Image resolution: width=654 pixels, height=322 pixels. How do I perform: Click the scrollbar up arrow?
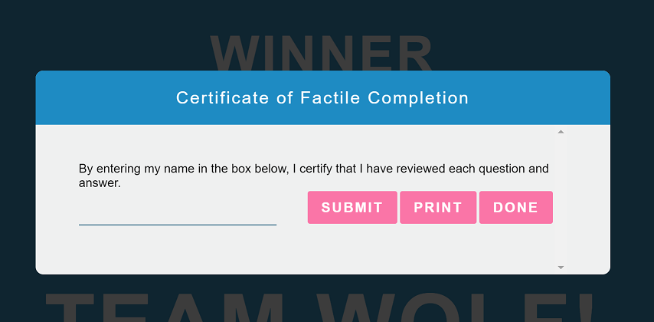[x=561, y=132]
